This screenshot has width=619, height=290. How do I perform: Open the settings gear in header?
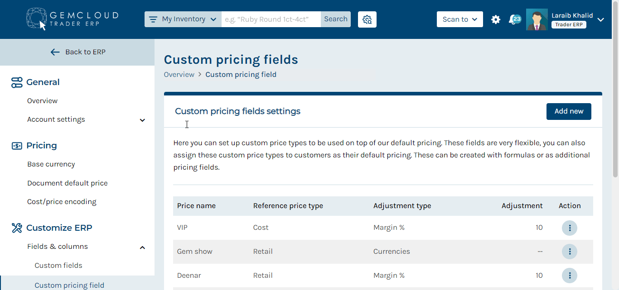click(496, 19)
